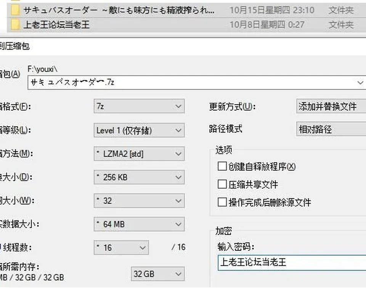Click the folder icon beside サキュバスオーダー row
The image size is (366, 288).
click(x=15, y=10)
